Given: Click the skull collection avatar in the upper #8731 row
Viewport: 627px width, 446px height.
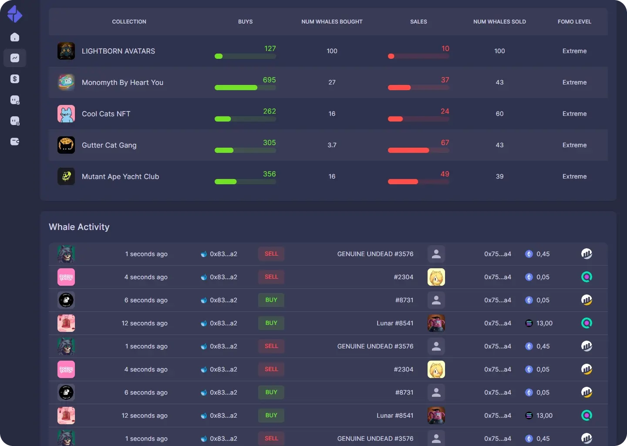Looking at the screenshot, I should tap(66, 300).
